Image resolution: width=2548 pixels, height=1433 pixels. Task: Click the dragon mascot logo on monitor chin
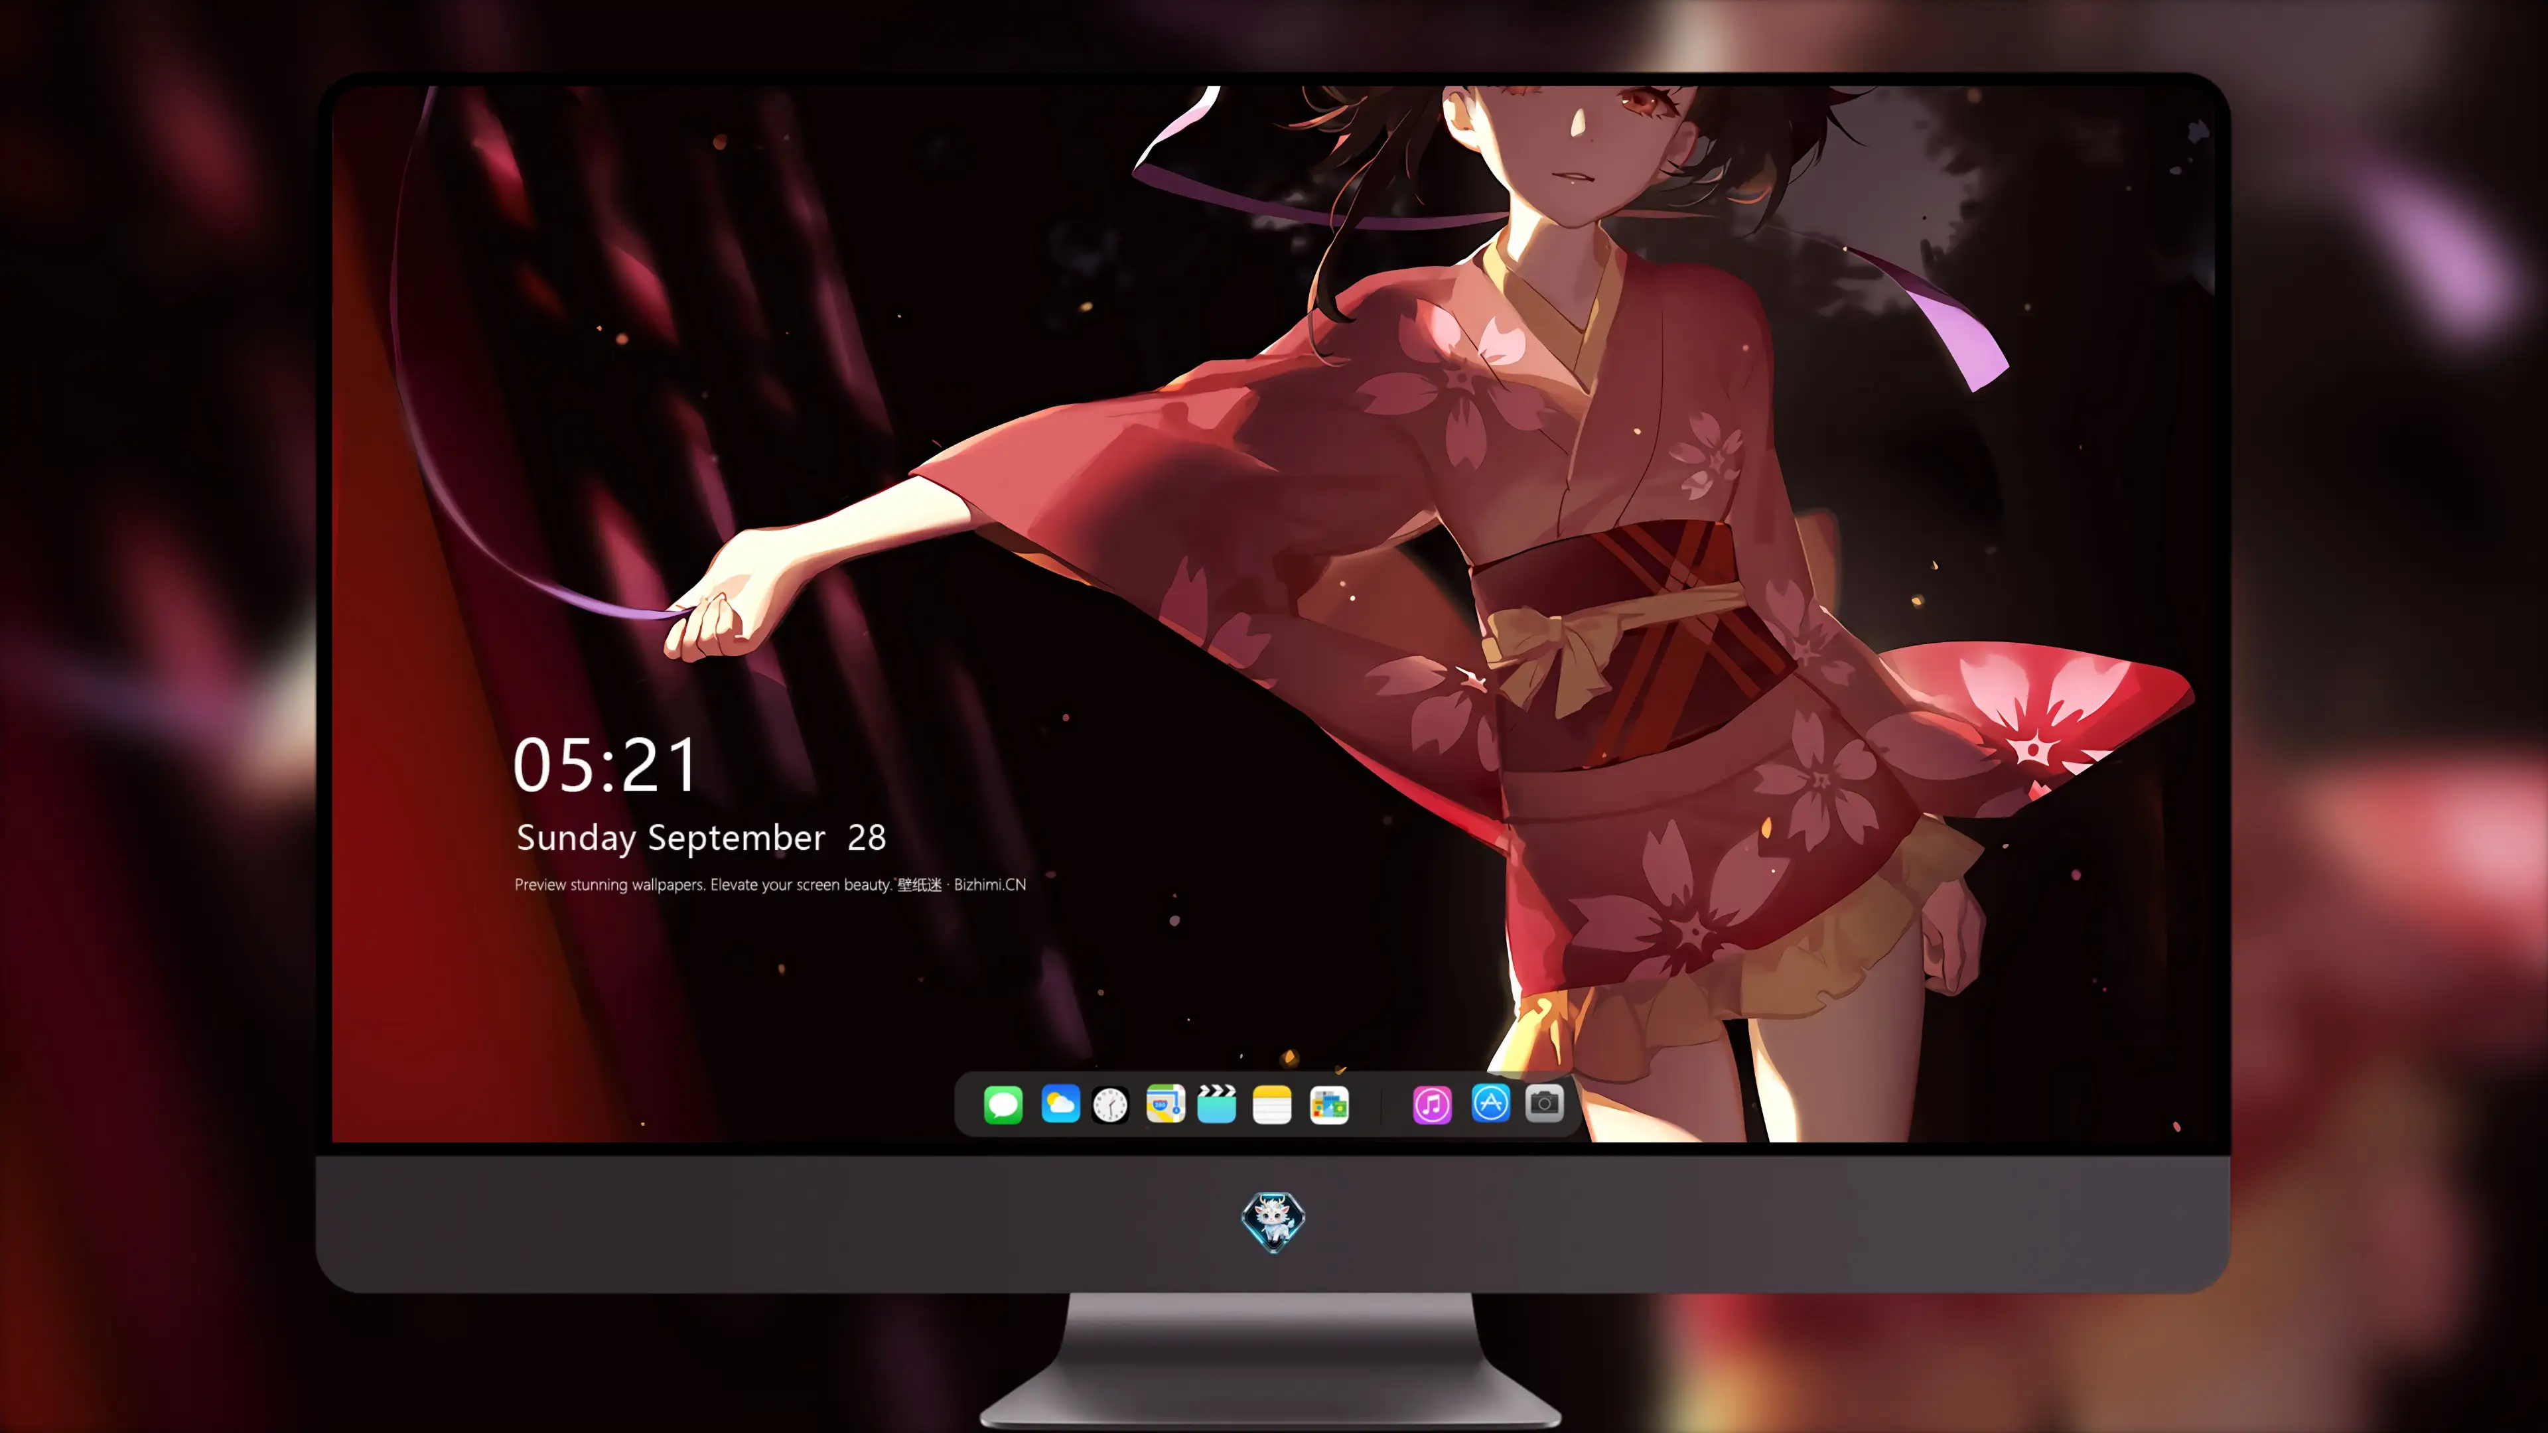click(x=1273, y=1222)
